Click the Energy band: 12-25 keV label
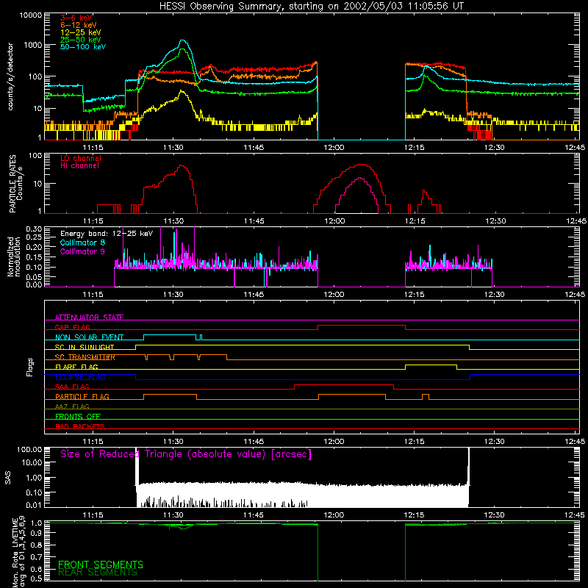The width and height of the screenshot is (588, 588). pyautogui.click(x=107, y=234)
